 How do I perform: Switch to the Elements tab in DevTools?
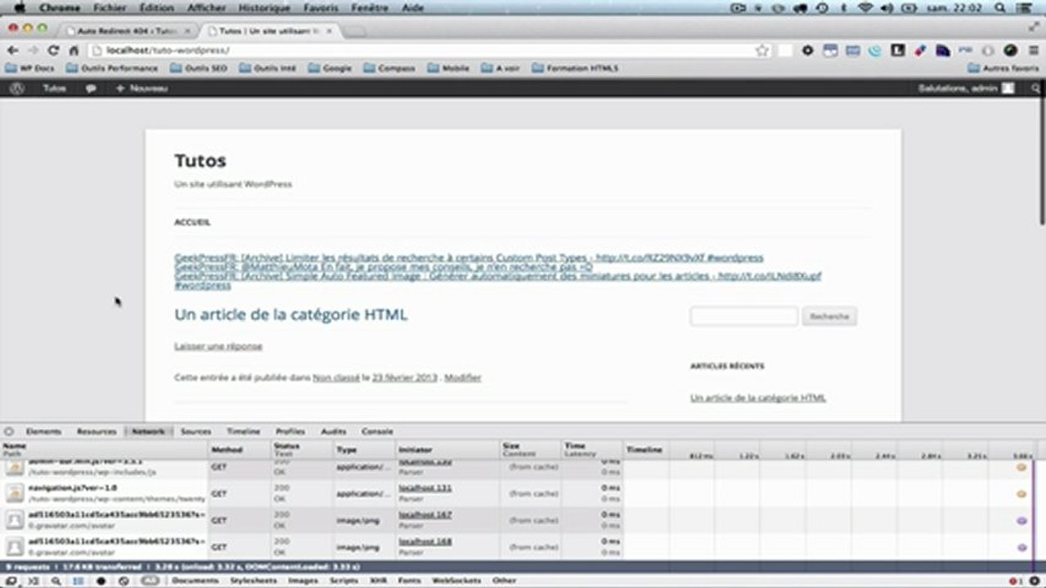click(x=43, y=431)
